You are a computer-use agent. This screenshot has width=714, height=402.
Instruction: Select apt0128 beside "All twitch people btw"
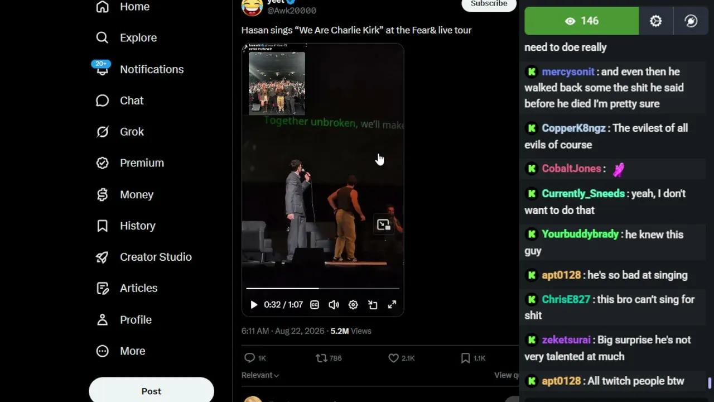[x=561, y=381]
